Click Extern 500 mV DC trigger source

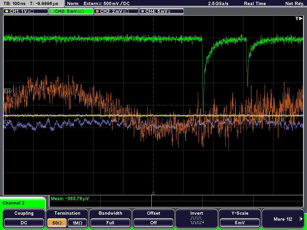pyautogui.click(x=106, y=4)
